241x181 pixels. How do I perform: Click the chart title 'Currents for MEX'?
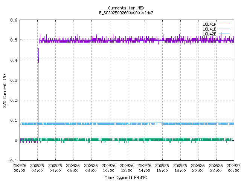coord(126,8)
